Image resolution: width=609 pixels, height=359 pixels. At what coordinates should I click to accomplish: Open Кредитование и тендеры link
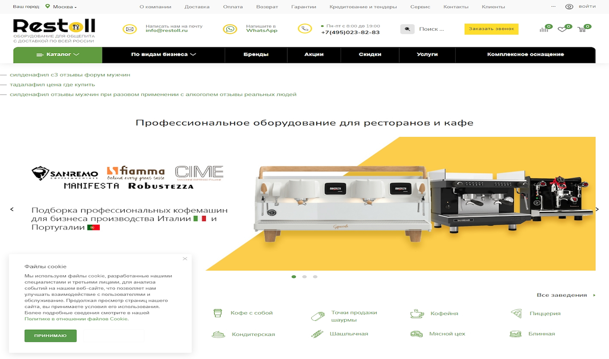[x=363, y=7]
